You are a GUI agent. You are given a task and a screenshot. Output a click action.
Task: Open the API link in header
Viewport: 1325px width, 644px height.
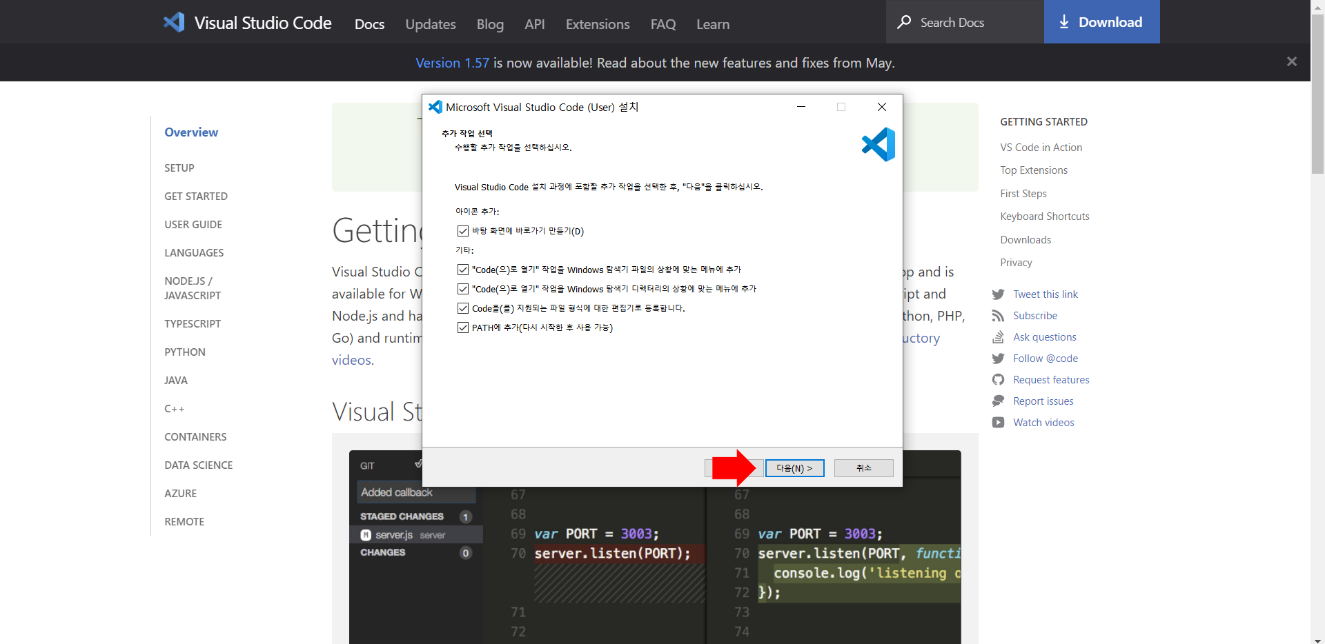535,24
